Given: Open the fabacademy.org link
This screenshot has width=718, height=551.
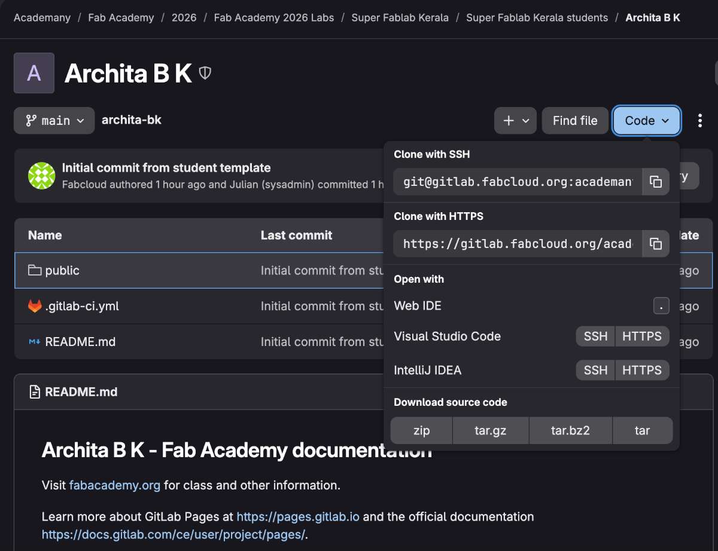Looking at the screenshot, I should click(115, 485).
